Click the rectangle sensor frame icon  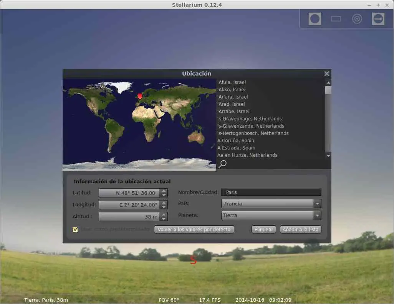[x=336, y=18]
